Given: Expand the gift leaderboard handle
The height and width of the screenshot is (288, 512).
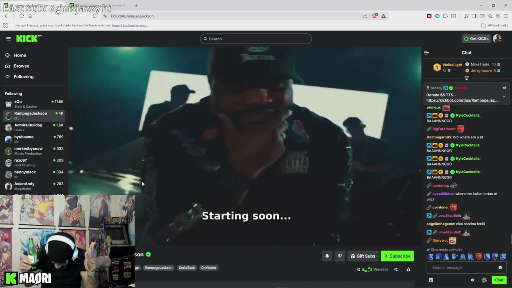Looking at the screenshot, I should [466, 78].
